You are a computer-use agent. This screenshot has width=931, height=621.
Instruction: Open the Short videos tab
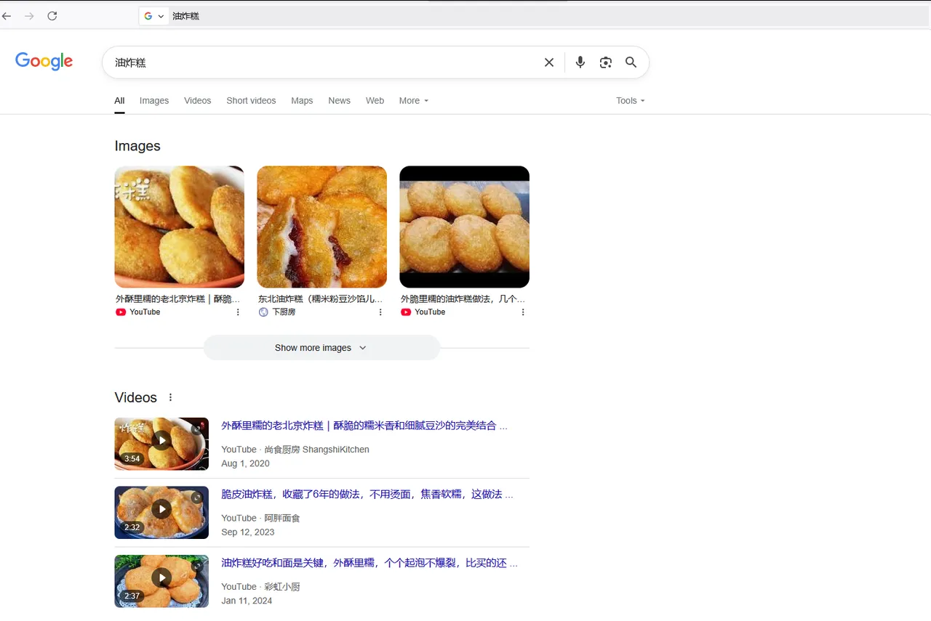click(x=251, y=101)
